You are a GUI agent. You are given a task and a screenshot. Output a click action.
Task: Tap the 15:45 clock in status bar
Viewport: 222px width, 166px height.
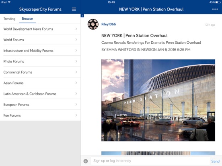pyautogui.click(x=111, y=2)
